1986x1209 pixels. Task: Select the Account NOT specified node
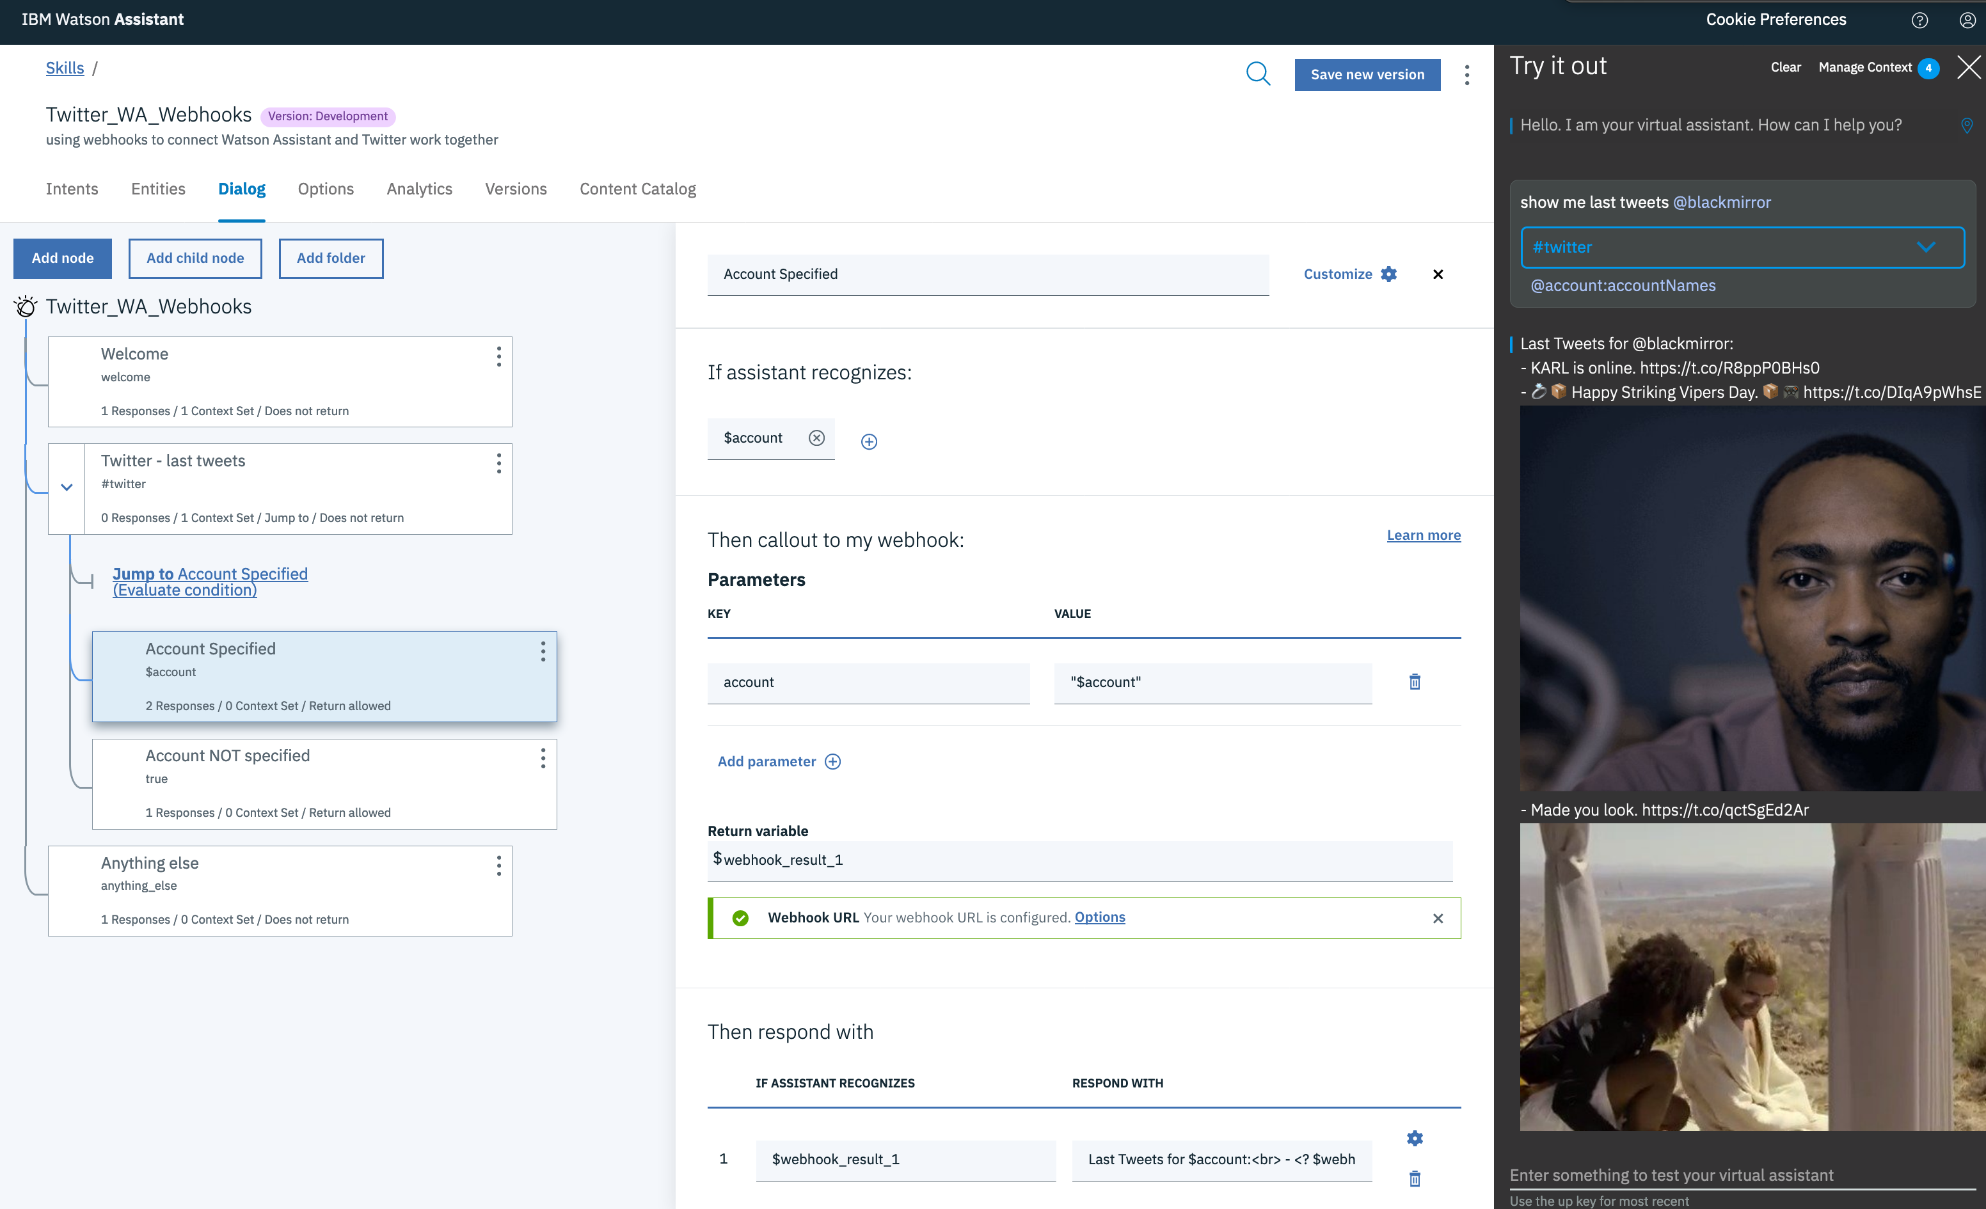[324, 784]
